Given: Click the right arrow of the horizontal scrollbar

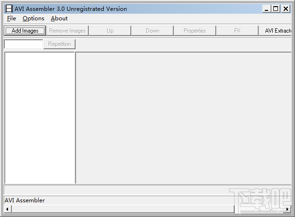Looking at the screenshot, I should 287,209.
